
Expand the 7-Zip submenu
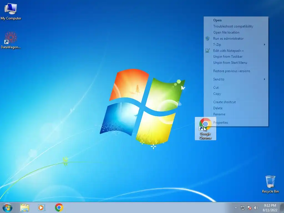pos(236,45)
